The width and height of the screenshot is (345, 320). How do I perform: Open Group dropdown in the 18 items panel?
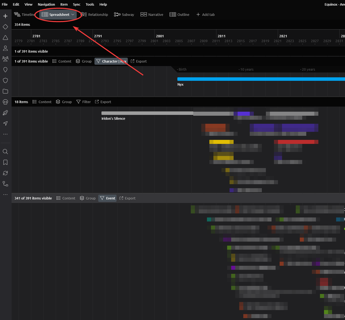[x=64, y=102]
